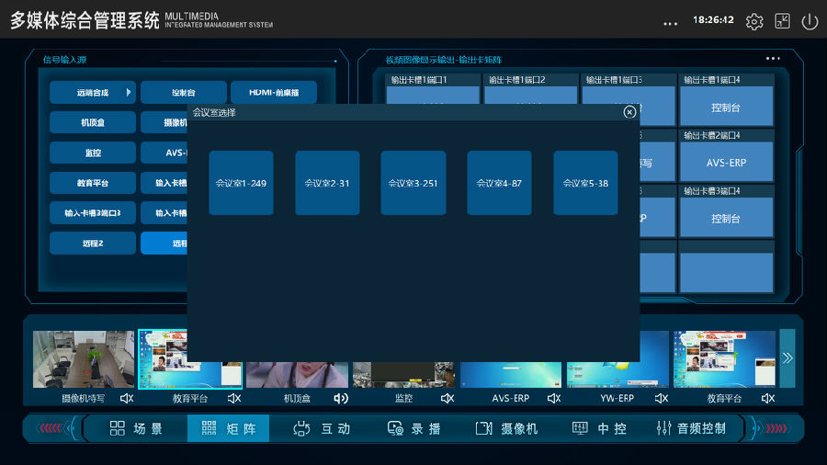
Task: Choose meeting room 会议室3-251
Action: pyautogui.click(x=413, y=183)
